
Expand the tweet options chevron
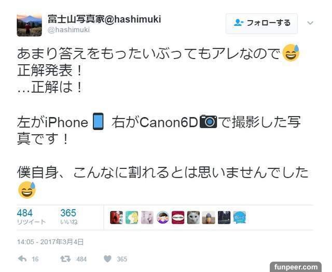[310, 23]
